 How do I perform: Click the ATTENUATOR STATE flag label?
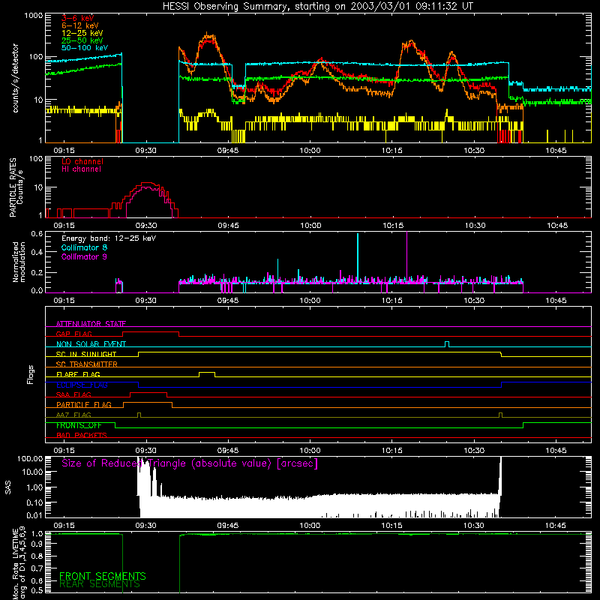point(91,324)
